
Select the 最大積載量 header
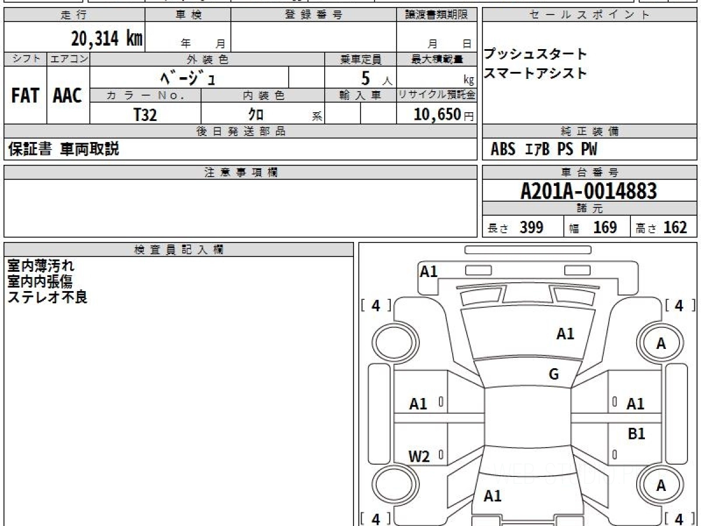(x=436, y=59)
